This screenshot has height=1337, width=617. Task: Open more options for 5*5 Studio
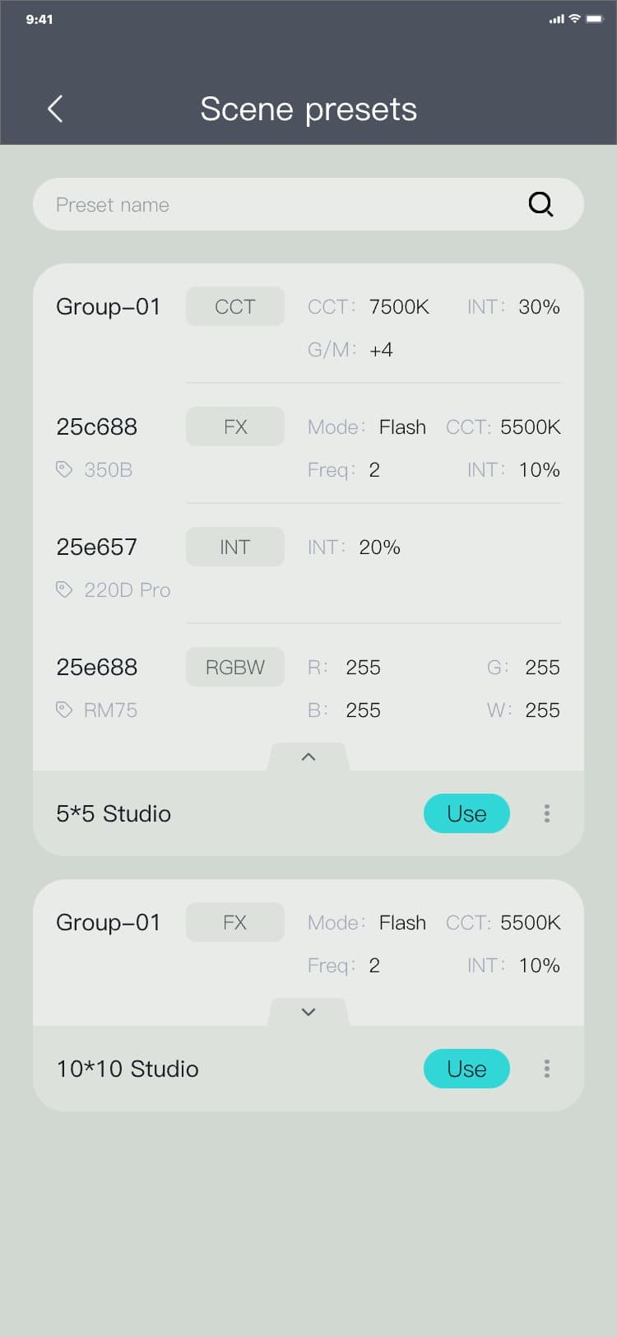pos(547,813)
